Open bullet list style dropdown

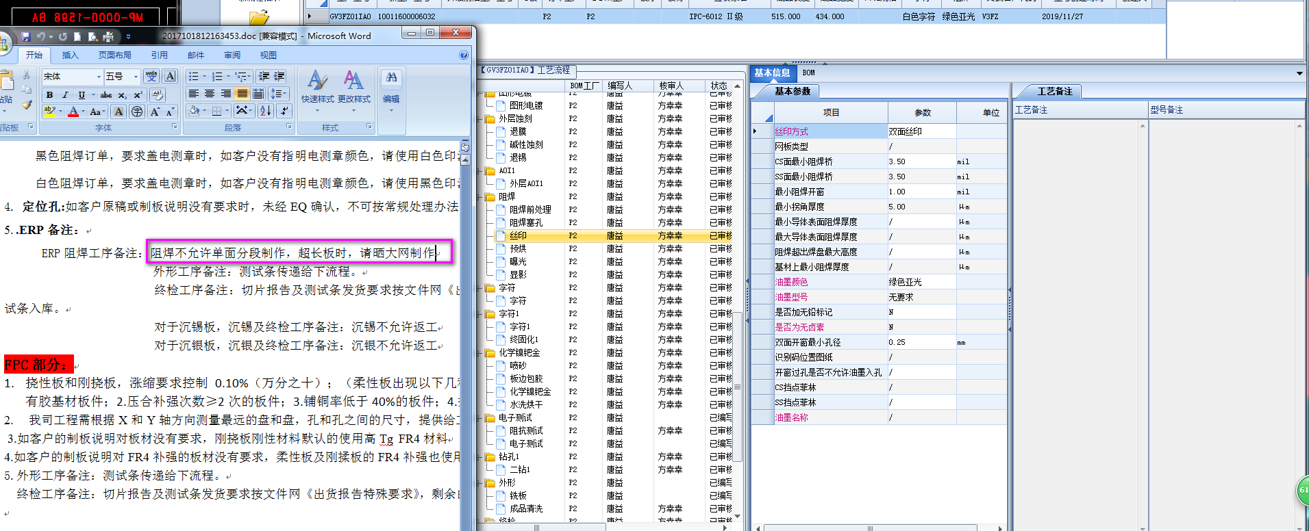point(204,77)
